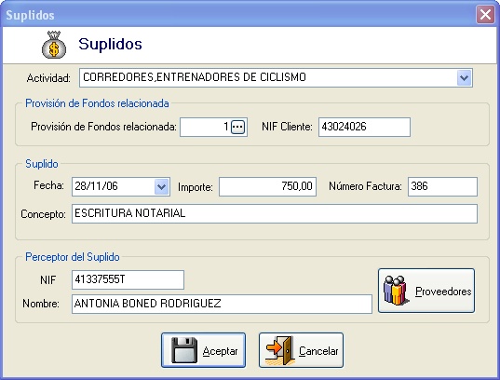Viewport: 500px width, 380px height.
Task: Click the Número Factura field
Action: pyautogui.click(x=442, y=186)
